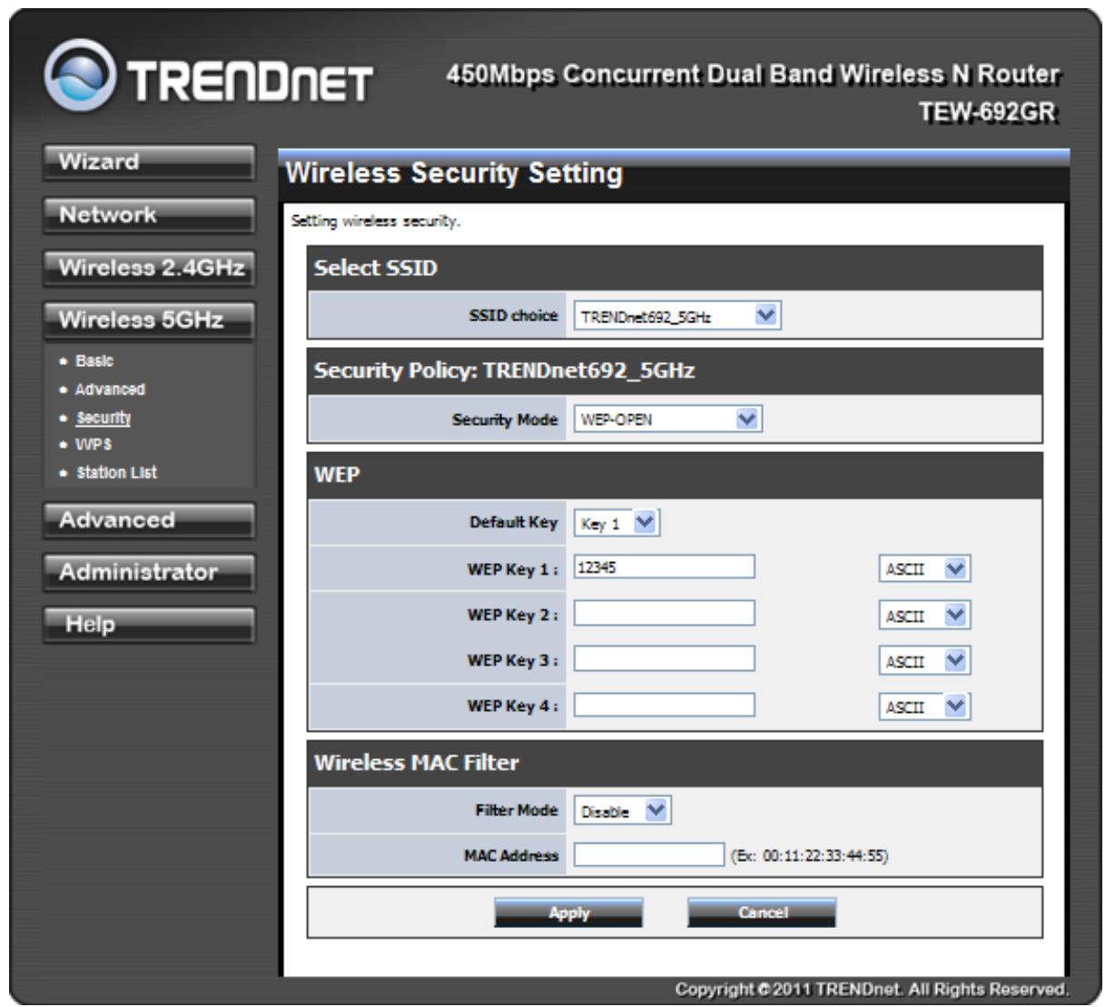Image resolution: width=1105 pixels, height=1007 pixels.
Task: Click the TEW-692GR model text
Action: tap(989, 112)
